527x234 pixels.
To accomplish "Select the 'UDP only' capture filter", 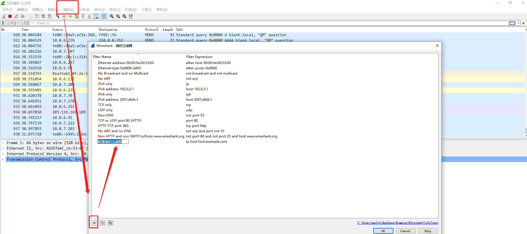I will pos(105,110).
